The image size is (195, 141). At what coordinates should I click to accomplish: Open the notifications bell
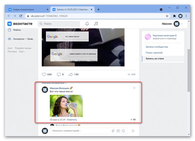click(x=87, y=24)
